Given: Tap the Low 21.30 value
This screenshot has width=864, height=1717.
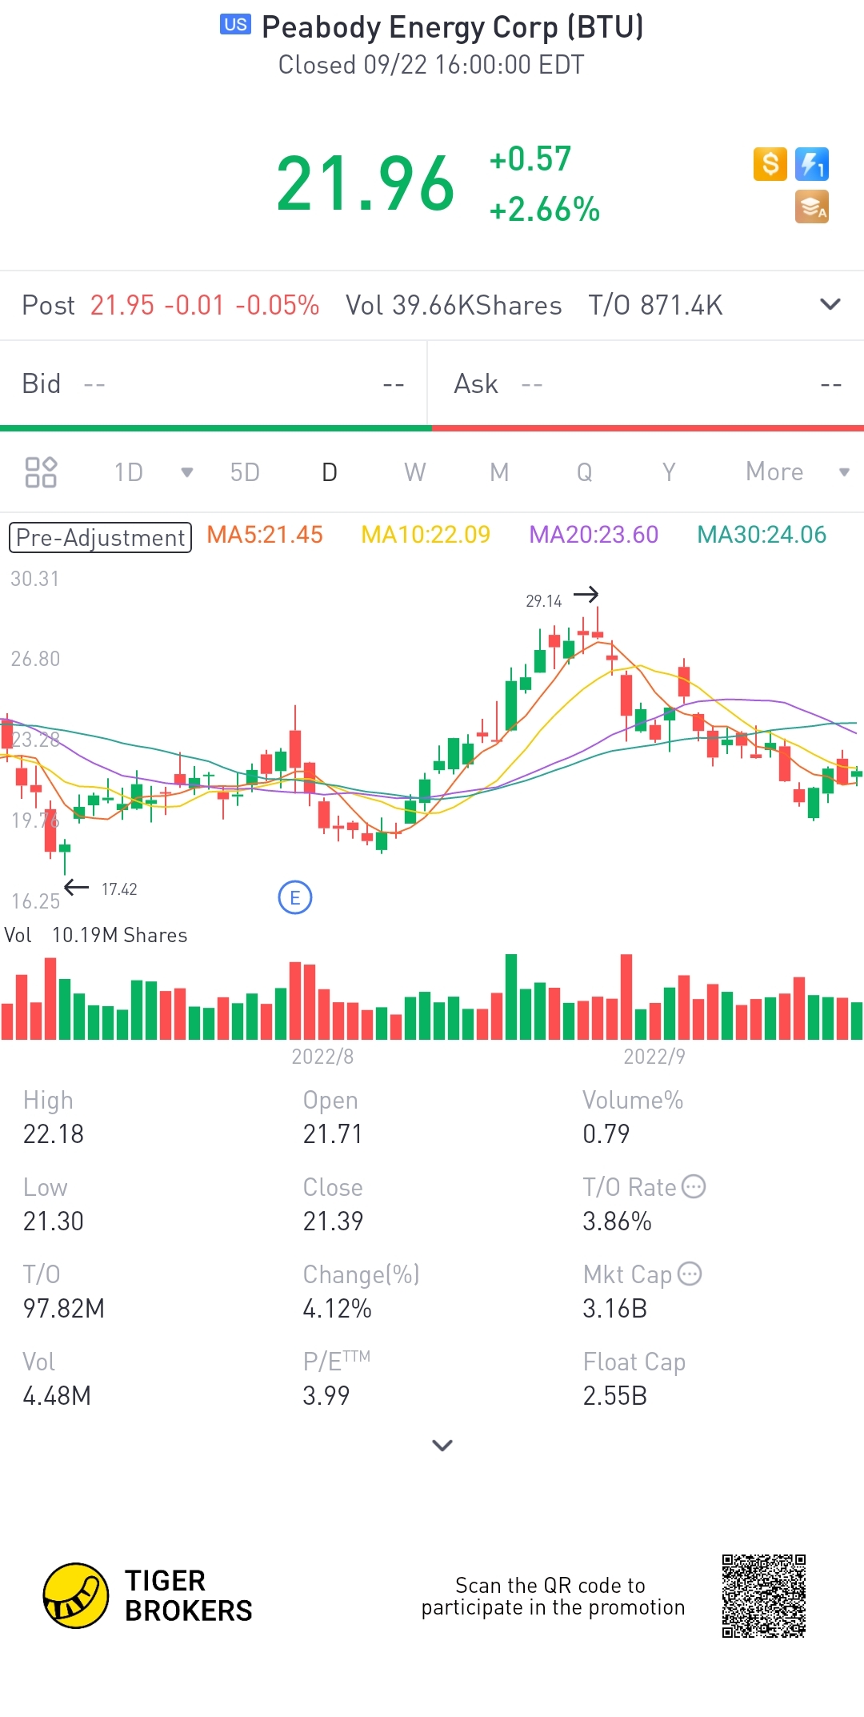Looking at the screenshot, I should (54, 1222).
